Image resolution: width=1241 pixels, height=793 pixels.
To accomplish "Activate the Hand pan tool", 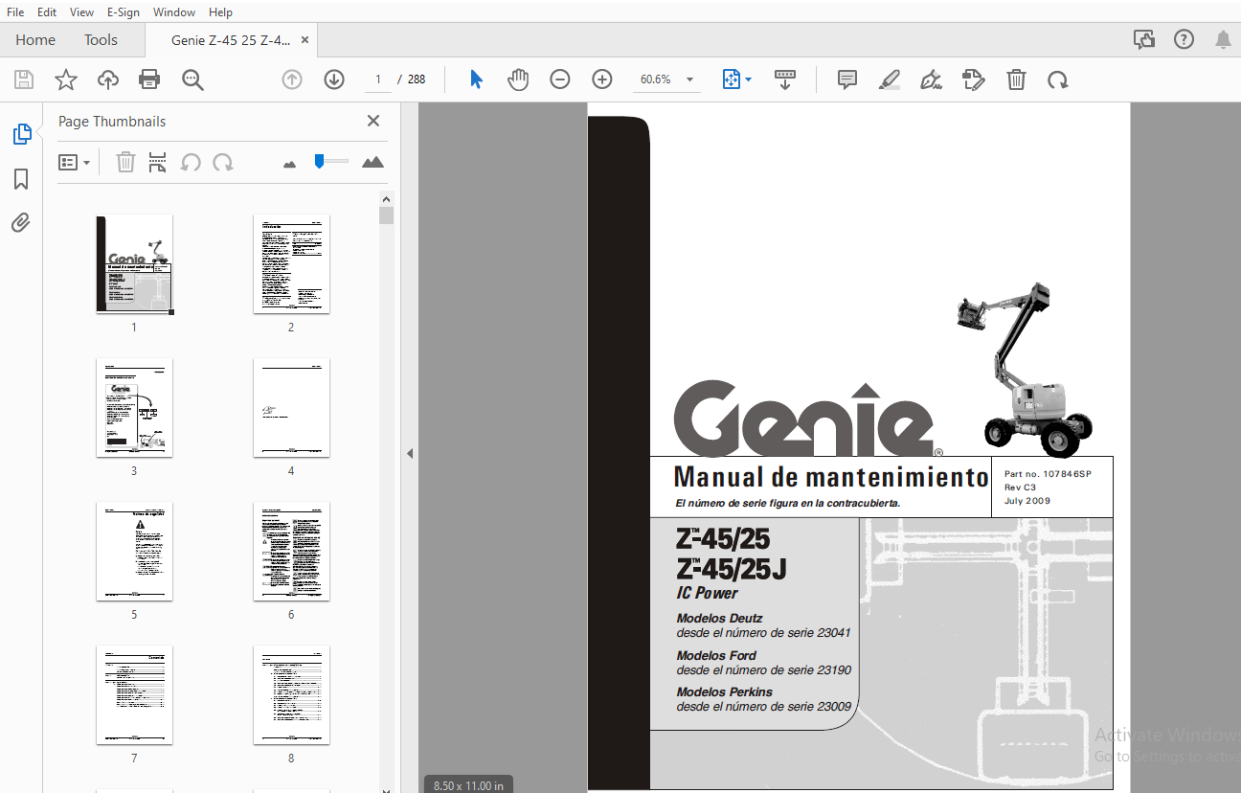I will (x=518, y=79).
